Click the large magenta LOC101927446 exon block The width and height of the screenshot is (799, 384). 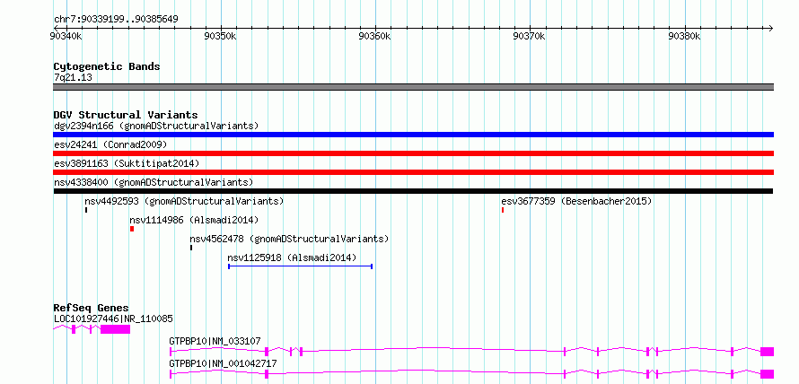[115, 329]
